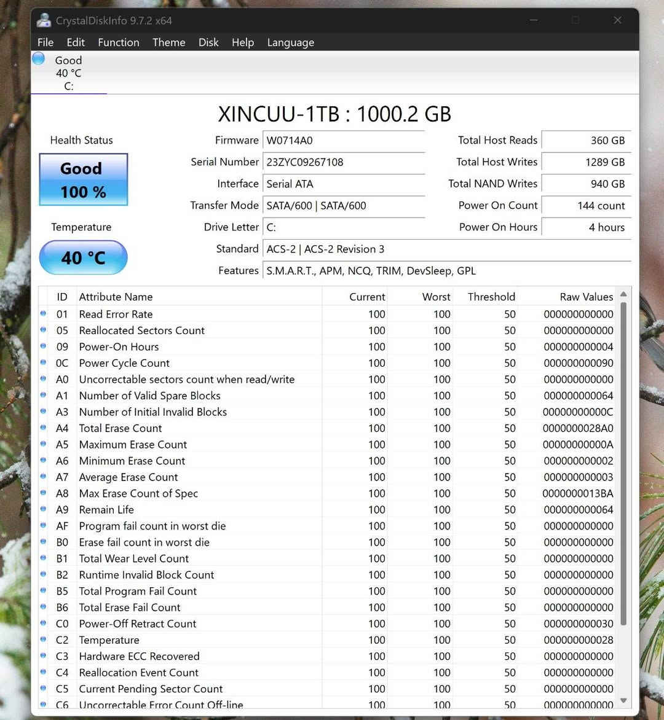The height and width of the screenshot is (720, 664).
Task: Open the Help menu
Action: [x=243, y=42]
